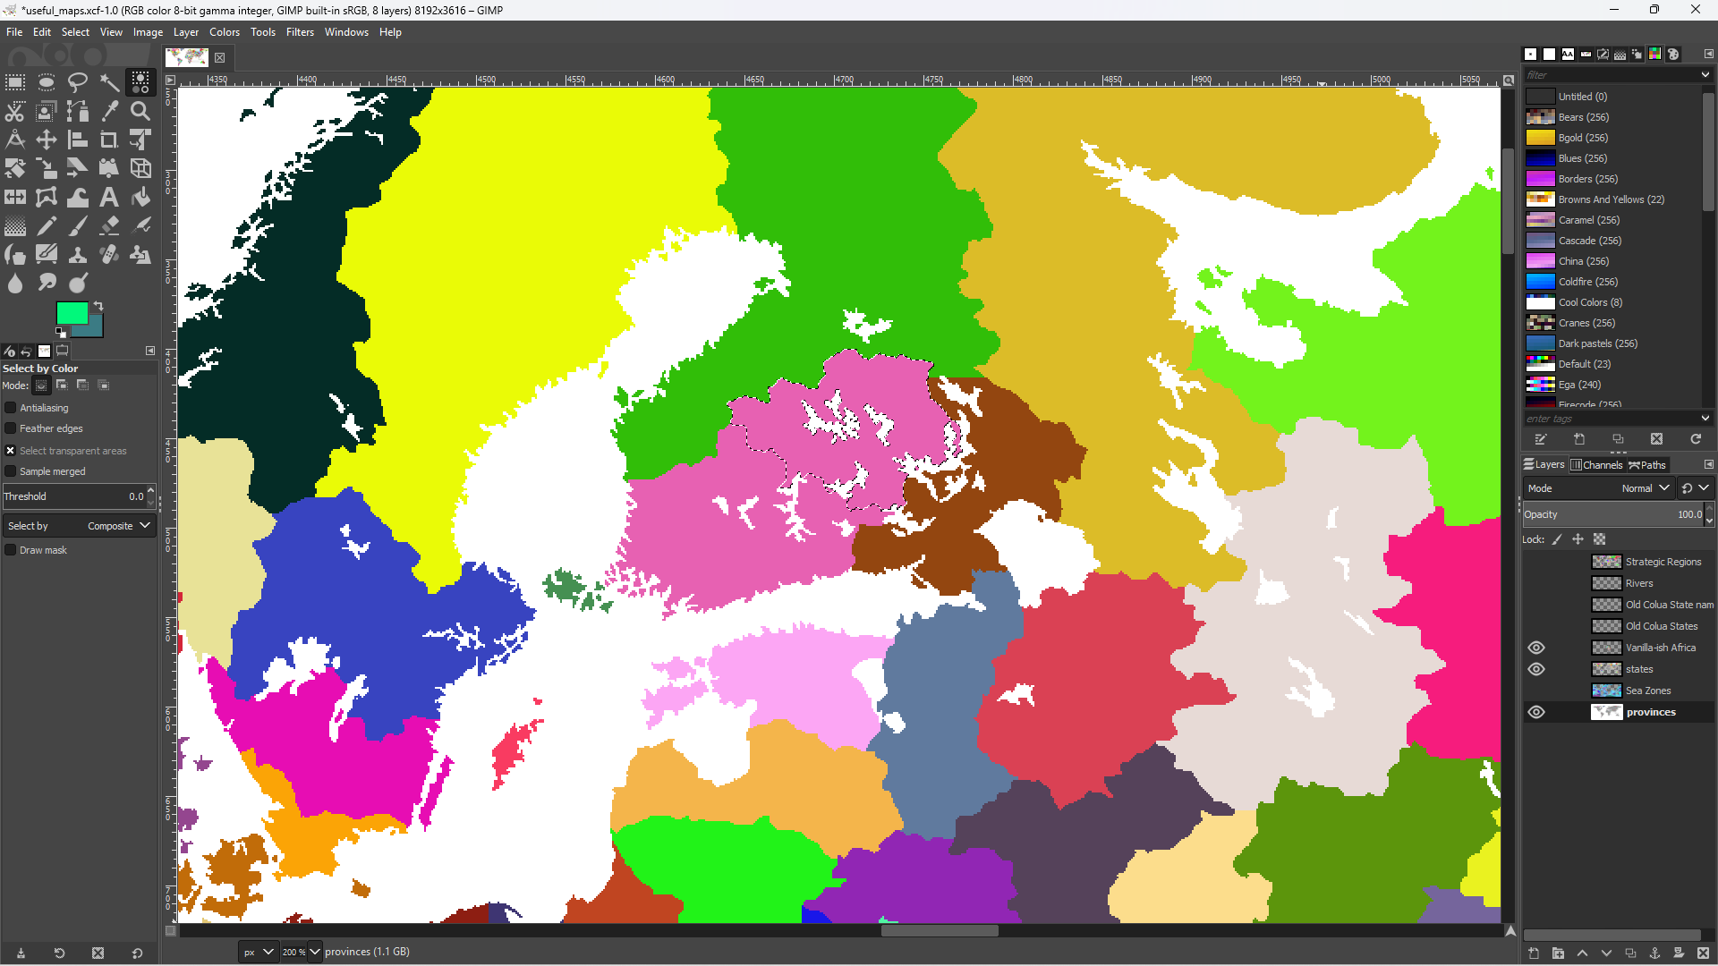Choose the Bucket Fill tool
This screenshot has height=966, width=1718.
140,197
